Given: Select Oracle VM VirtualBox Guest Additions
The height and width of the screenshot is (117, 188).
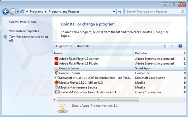Looking at the screenshot, I should (87, 92).
